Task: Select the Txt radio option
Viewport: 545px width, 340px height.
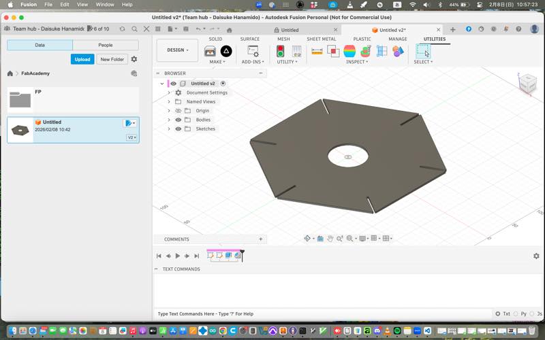Action: click(x=498, y=313)
